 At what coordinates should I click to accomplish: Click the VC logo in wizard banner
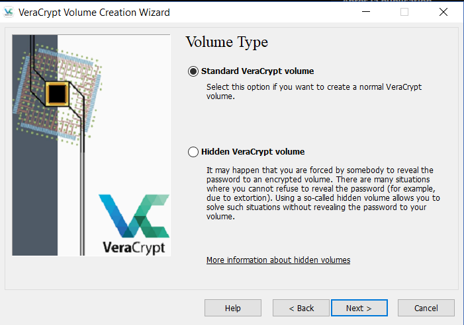point(134,217)
